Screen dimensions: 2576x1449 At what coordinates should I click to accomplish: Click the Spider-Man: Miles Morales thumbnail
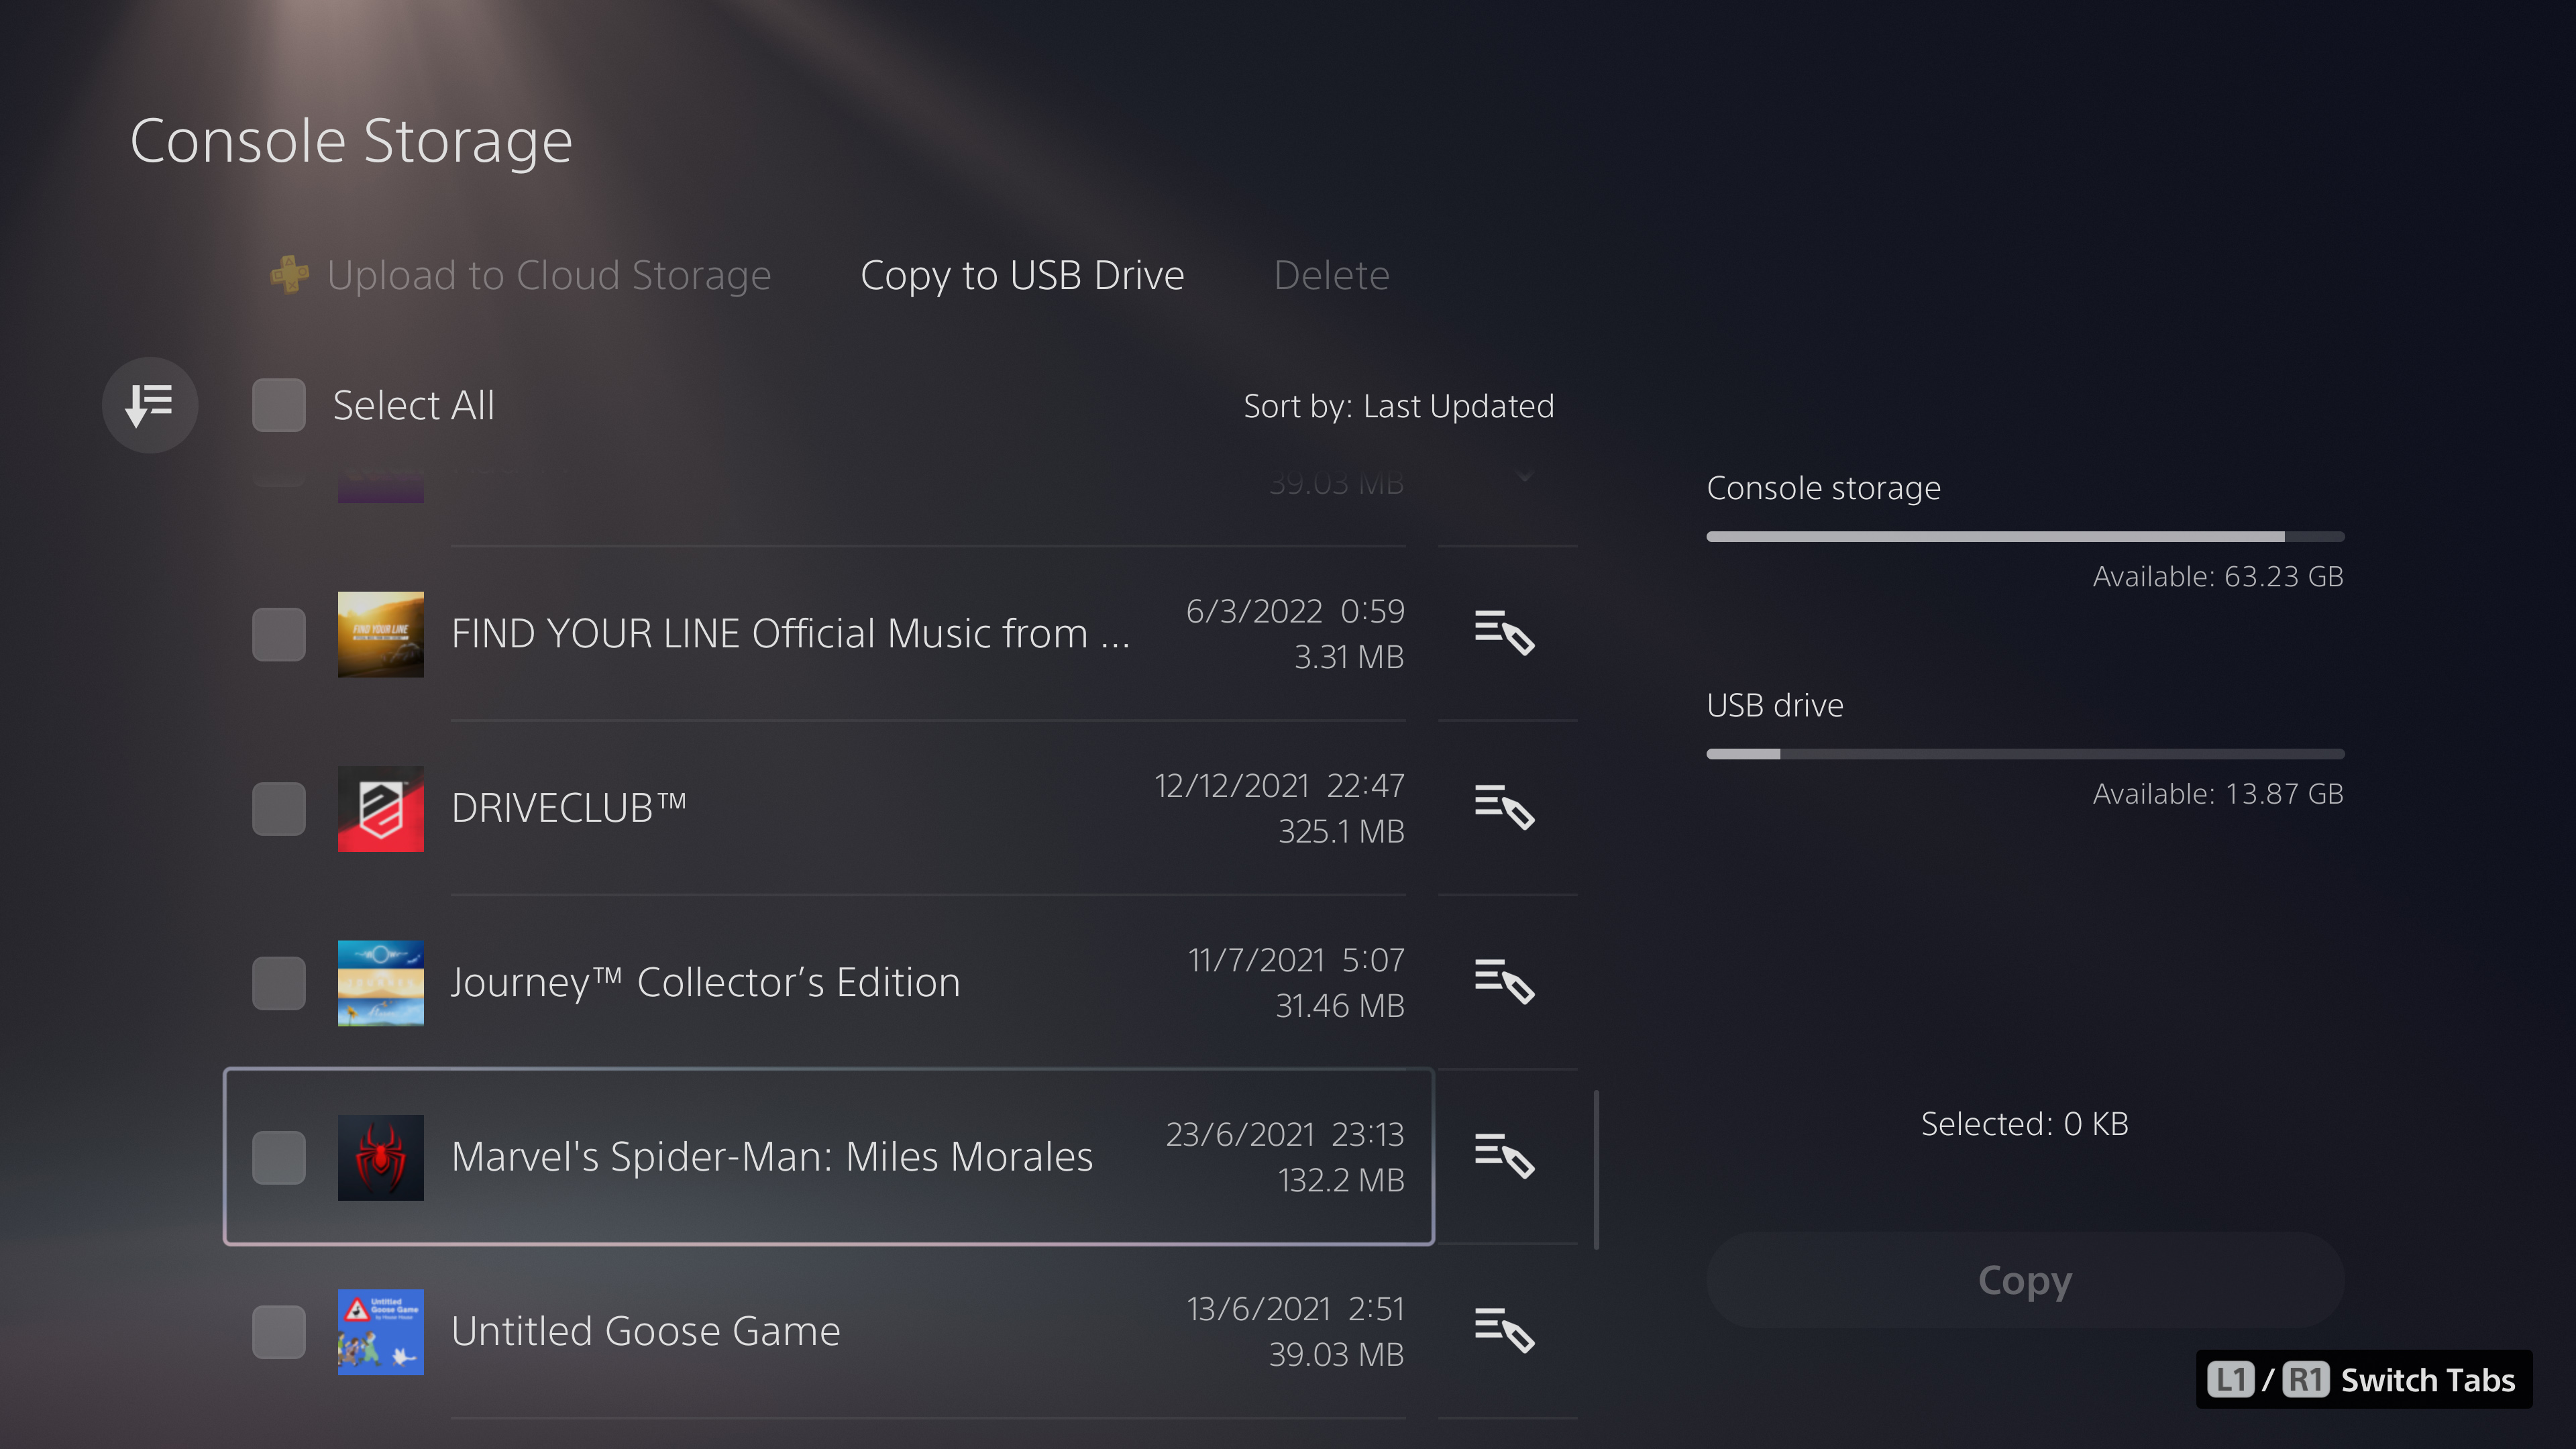(x=380, y=1157)
